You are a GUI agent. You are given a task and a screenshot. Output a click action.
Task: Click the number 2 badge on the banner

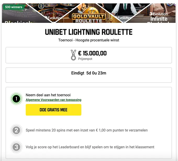pos(41,6)
